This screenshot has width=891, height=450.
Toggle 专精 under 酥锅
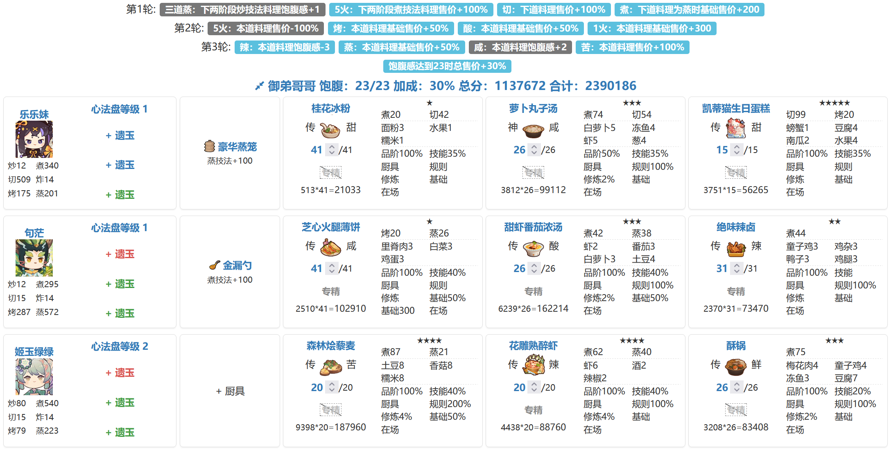click(x=736, y=410)
